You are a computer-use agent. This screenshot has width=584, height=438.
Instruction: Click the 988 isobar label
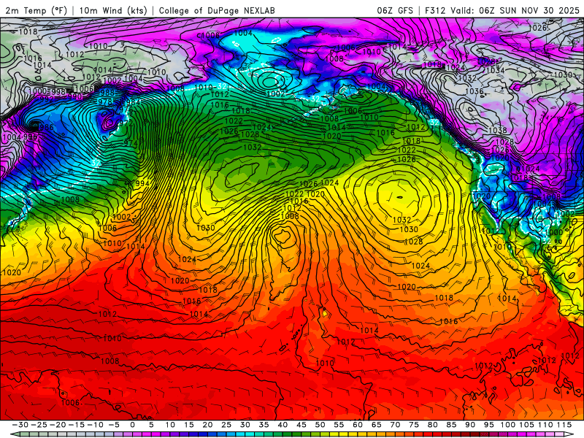coord(107,93)
